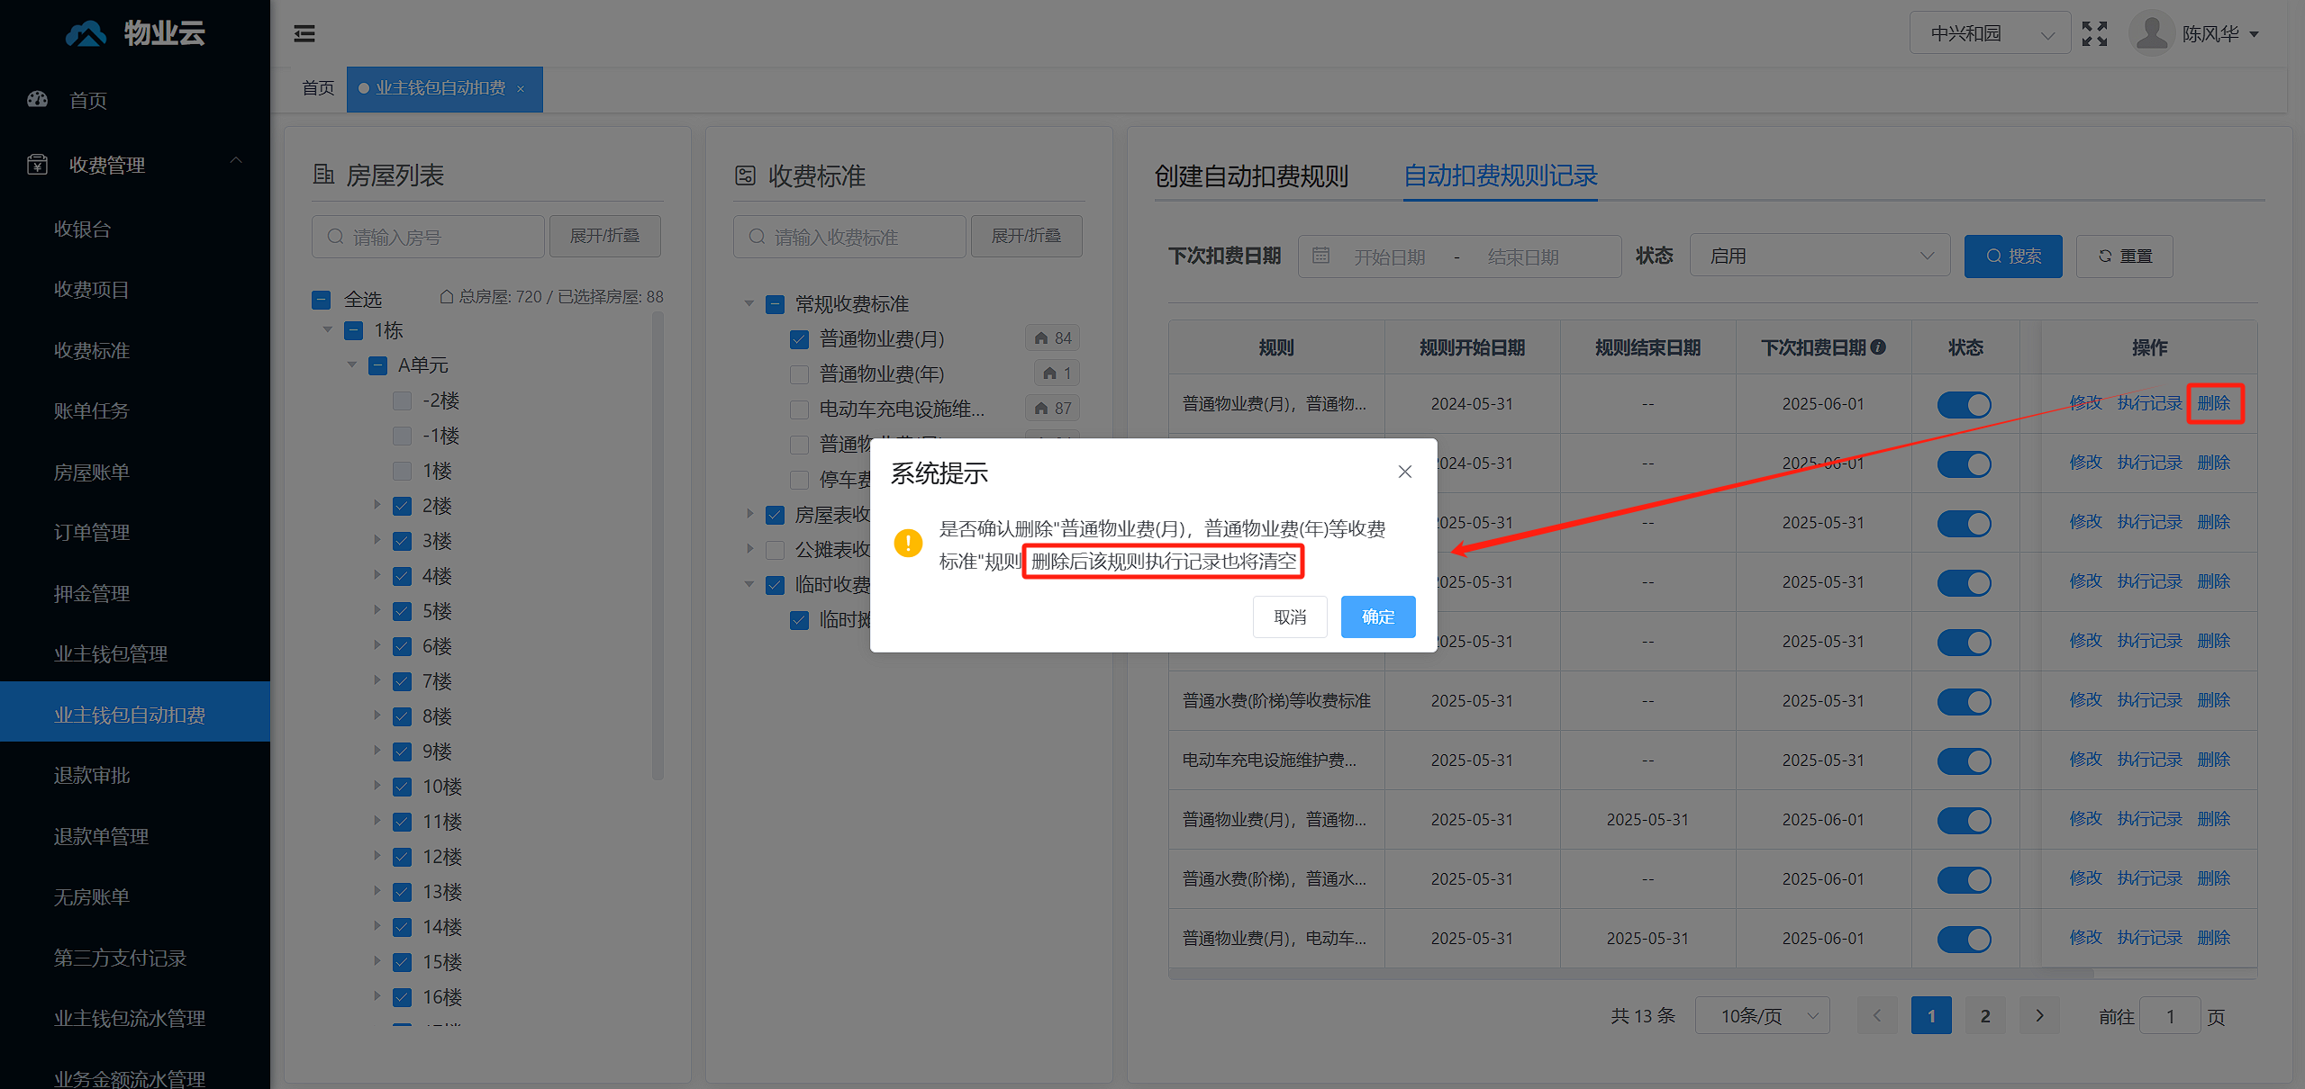Click the help icon beside 下次扣费日期 header

click(x=1878, y=347)
